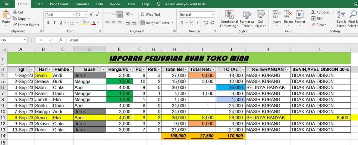Image resolution: width=358 pixels, height=145 pixels.
Task: Activate the Format Painter brush
Action: pos(15,25)
